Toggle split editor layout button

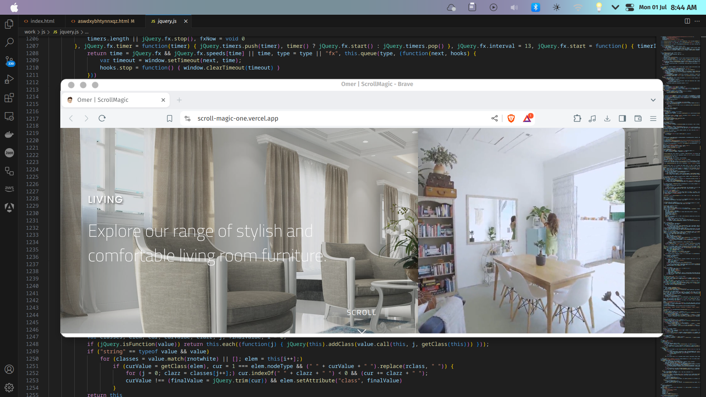(x=687, y=21)
